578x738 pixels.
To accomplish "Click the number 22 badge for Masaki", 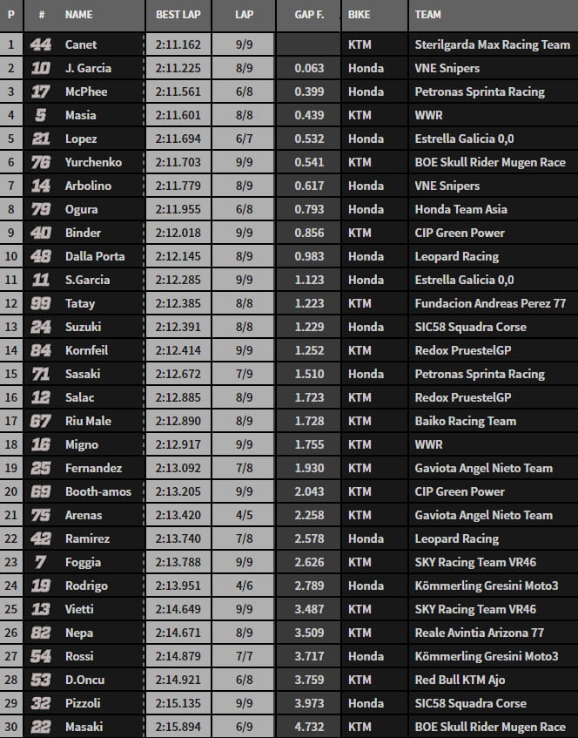I will tap(41, 727).
